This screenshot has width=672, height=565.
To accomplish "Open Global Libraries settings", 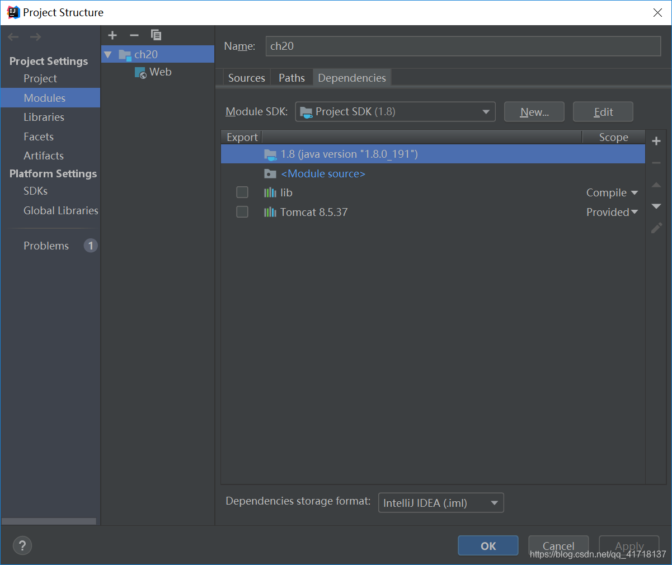I will [60, 210].
